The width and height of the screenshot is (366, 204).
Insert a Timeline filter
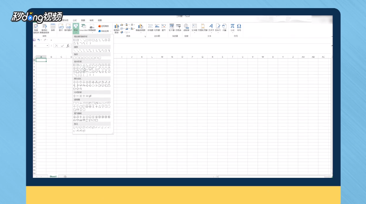point(178,27)
